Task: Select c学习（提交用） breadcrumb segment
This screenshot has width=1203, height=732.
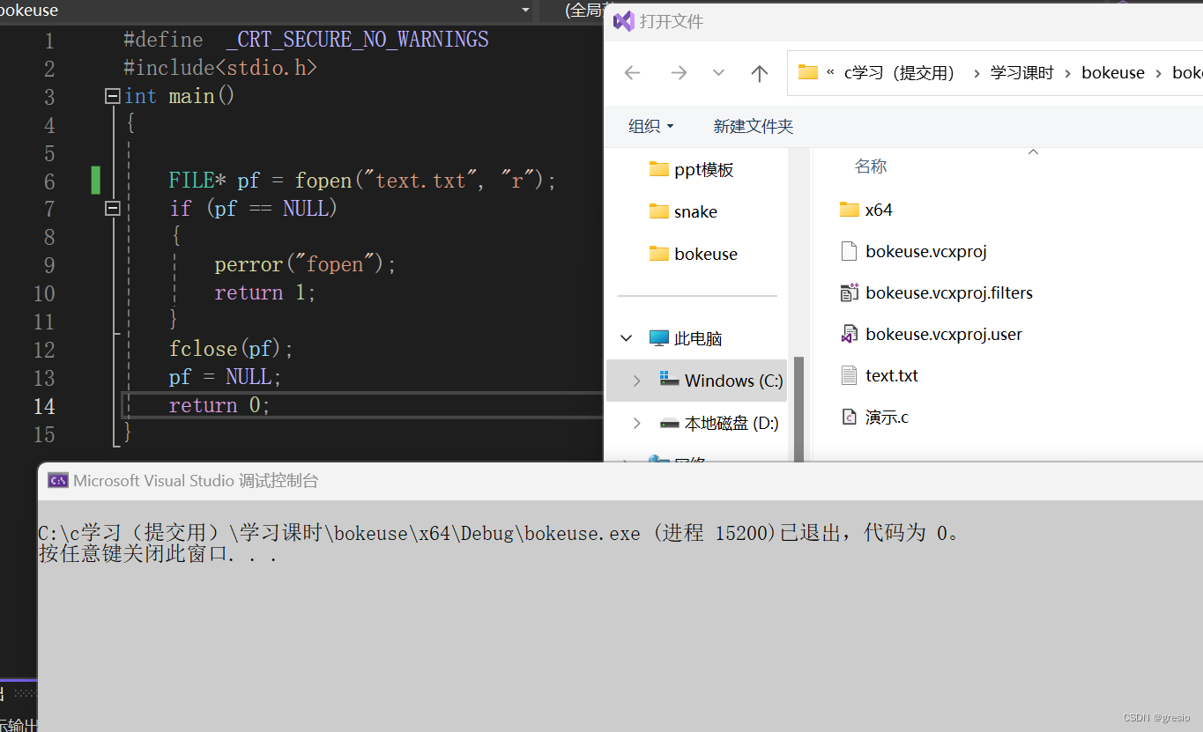Action: (x=902, y=73)
